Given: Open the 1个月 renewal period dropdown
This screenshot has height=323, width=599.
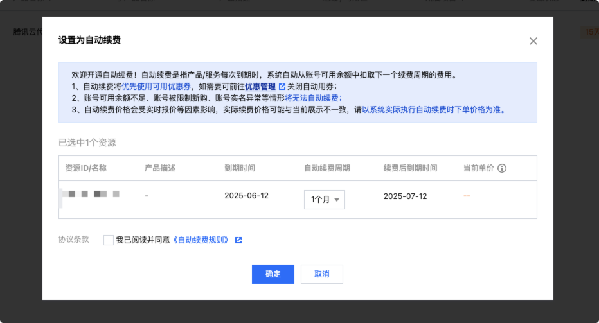Looking at the screenshot, I should point(325,200).
